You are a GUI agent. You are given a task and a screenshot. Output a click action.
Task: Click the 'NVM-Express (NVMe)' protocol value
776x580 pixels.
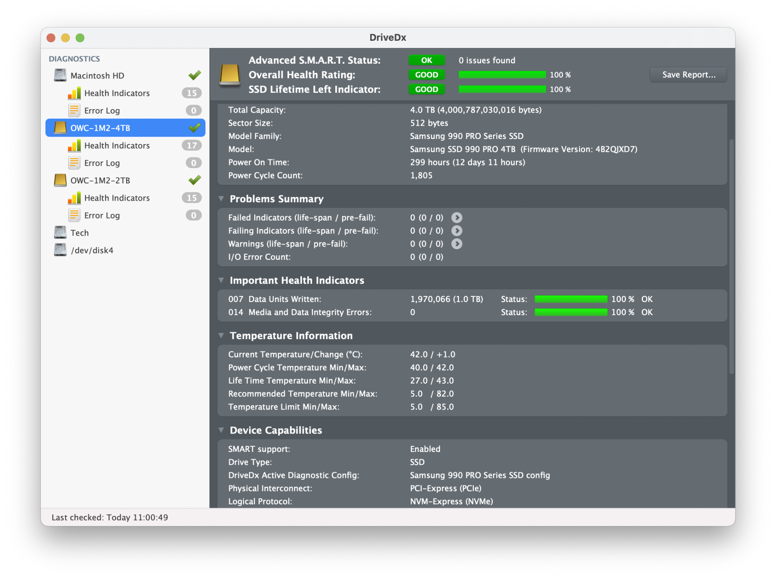pyautogui.click(x=452, y=502)
